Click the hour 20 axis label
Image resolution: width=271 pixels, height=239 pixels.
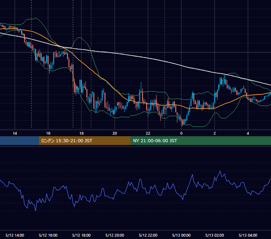pyautogui.click(x=115, y=133)
